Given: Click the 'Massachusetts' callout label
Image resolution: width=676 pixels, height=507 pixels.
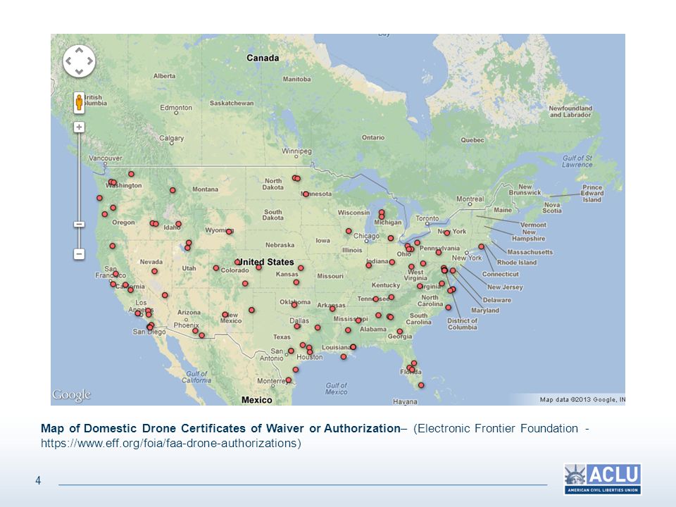Looking at the screenshot, I should point(530,252).
